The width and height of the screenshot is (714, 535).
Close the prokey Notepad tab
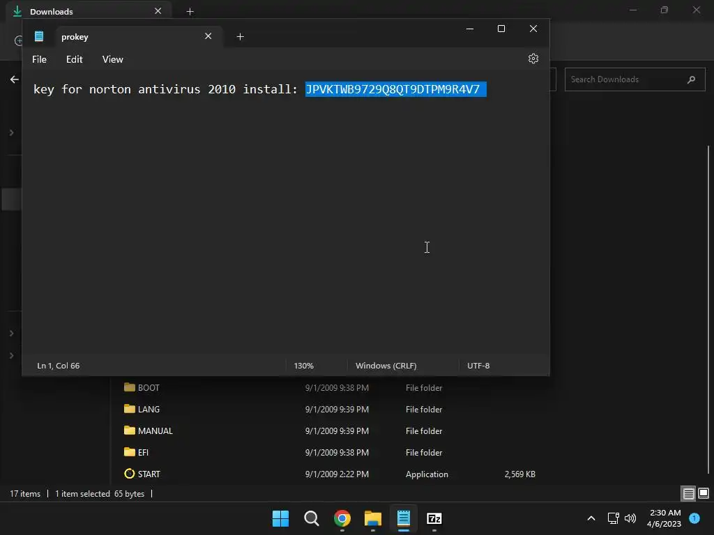pyautogui.click(x=208, y=36)
